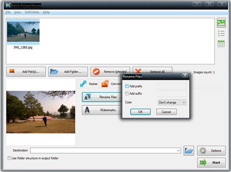Click the Rename Files button
This screenshot has width=231, height=172.
(101, 97)
